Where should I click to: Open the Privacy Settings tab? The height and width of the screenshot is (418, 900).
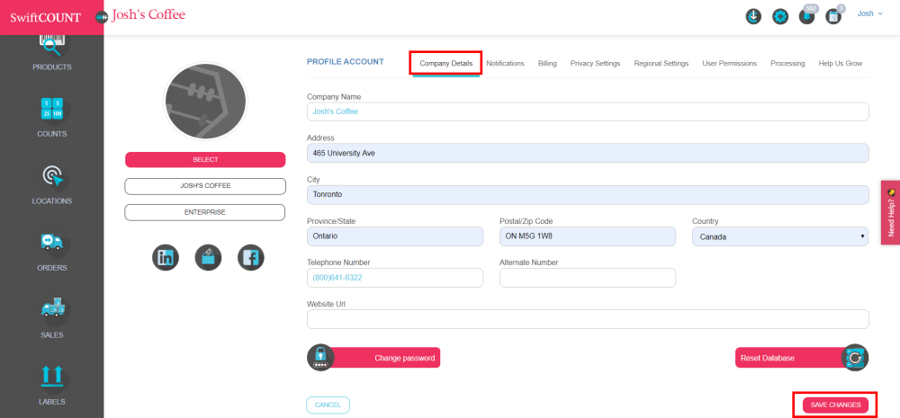pos(595,64)
